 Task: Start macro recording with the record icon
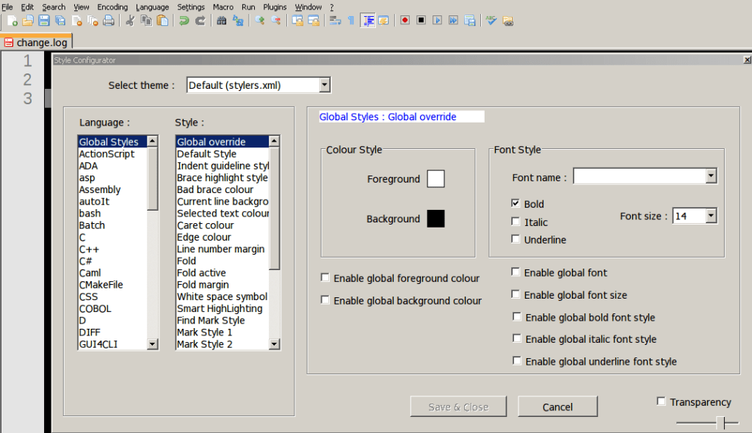[x=405, y=21]
